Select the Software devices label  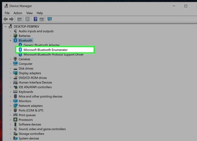point(30,124)
